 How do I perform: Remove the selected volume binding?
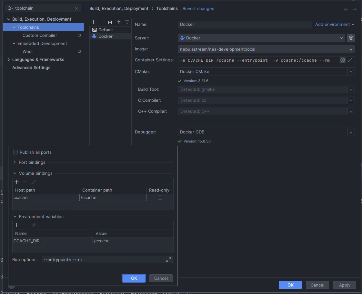coord(25,182)
